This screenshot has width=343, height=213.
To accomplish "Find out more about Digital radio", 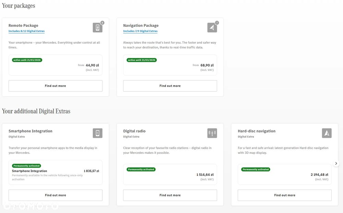I will tap(170, 195).
